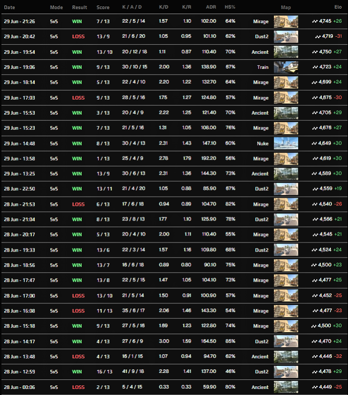The width and height of the screenshot is (348, 395).
Task: Sort by the Elo column header
Action: coord(338,7)
